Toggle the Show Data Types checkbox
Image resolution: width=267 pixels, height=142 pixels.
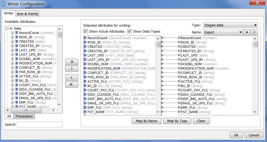(130, 31)
